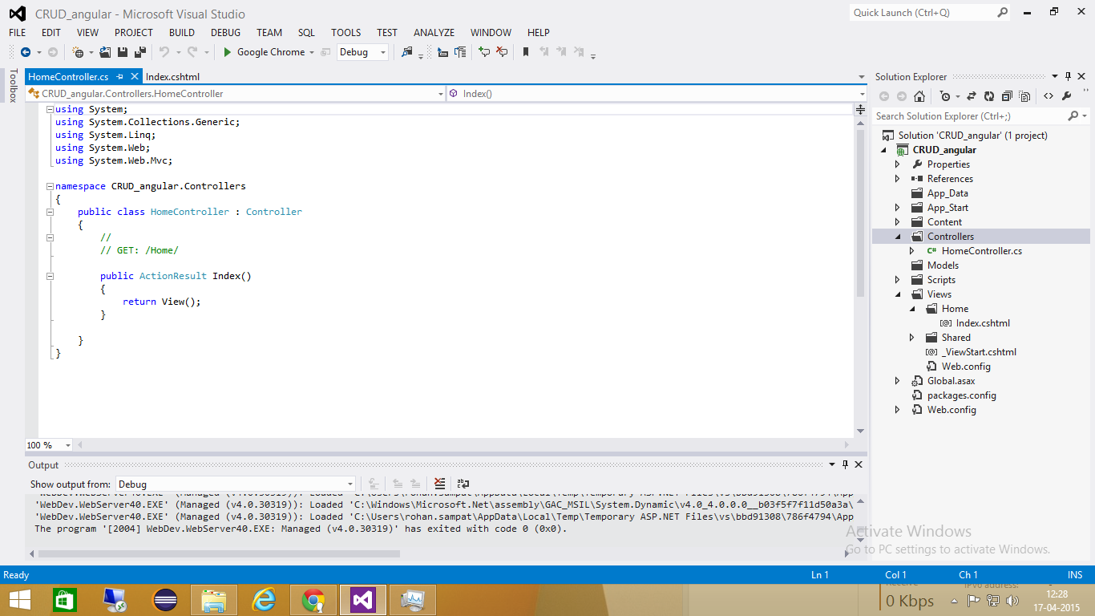This screenshot has height=616, width=1095.
Task: Select HomeController.cs in Solution Explorer
Action: 981,251
